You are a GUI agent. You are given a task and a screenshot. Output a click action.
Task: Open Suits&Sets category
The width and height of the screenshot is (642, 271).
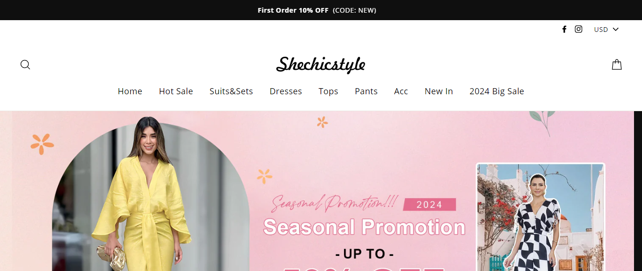pyautogui.click(x=231, y=91)
